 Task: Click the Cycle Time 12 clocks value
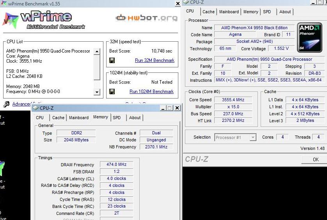point(116,199)
